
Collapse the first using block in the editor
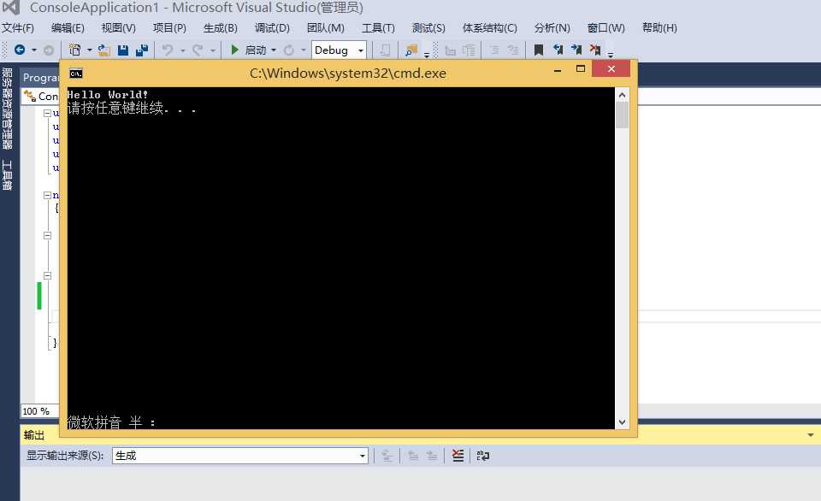pos(47,113)
